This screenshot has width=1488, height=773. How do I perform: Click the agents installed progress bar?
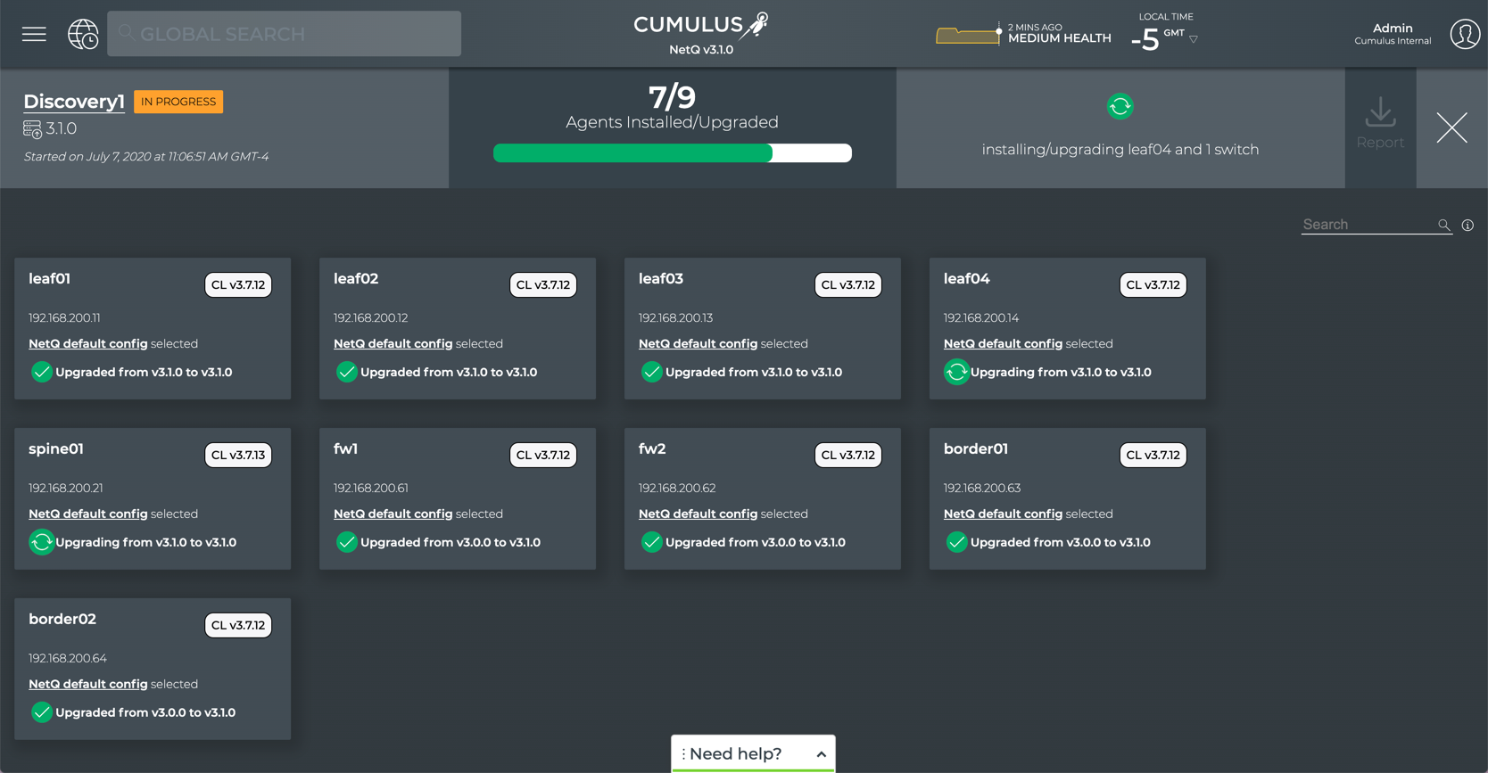(672, 153)
